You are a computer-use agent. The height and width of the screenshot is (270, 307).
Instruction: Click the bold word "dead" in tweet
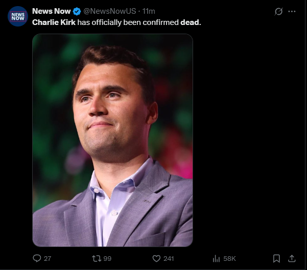pos(190,22)
